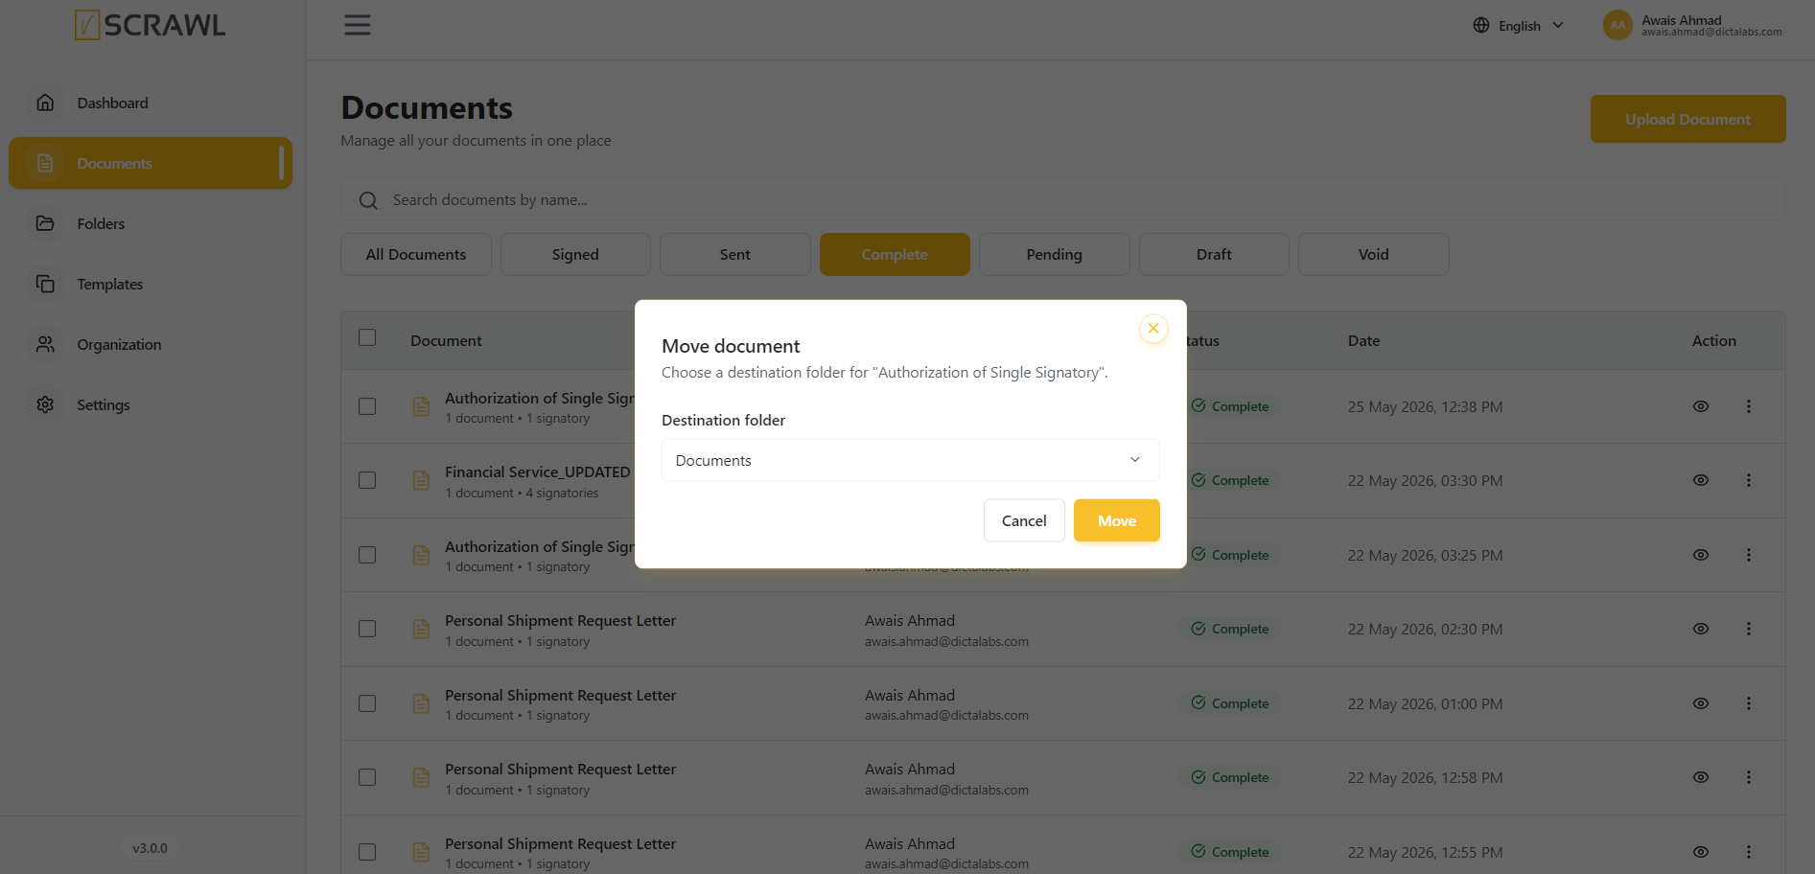This screenshot has width=1815, height=874.
Task: Cancel the move document dialog
Action: pos(1024,520)
